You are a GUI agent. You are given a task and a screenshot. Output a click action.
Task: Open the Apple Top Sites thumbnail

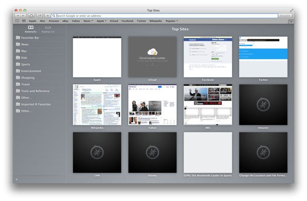(97, 57)
